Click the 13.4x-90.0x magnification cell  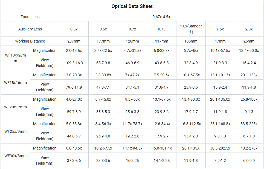tap(249, 50)
